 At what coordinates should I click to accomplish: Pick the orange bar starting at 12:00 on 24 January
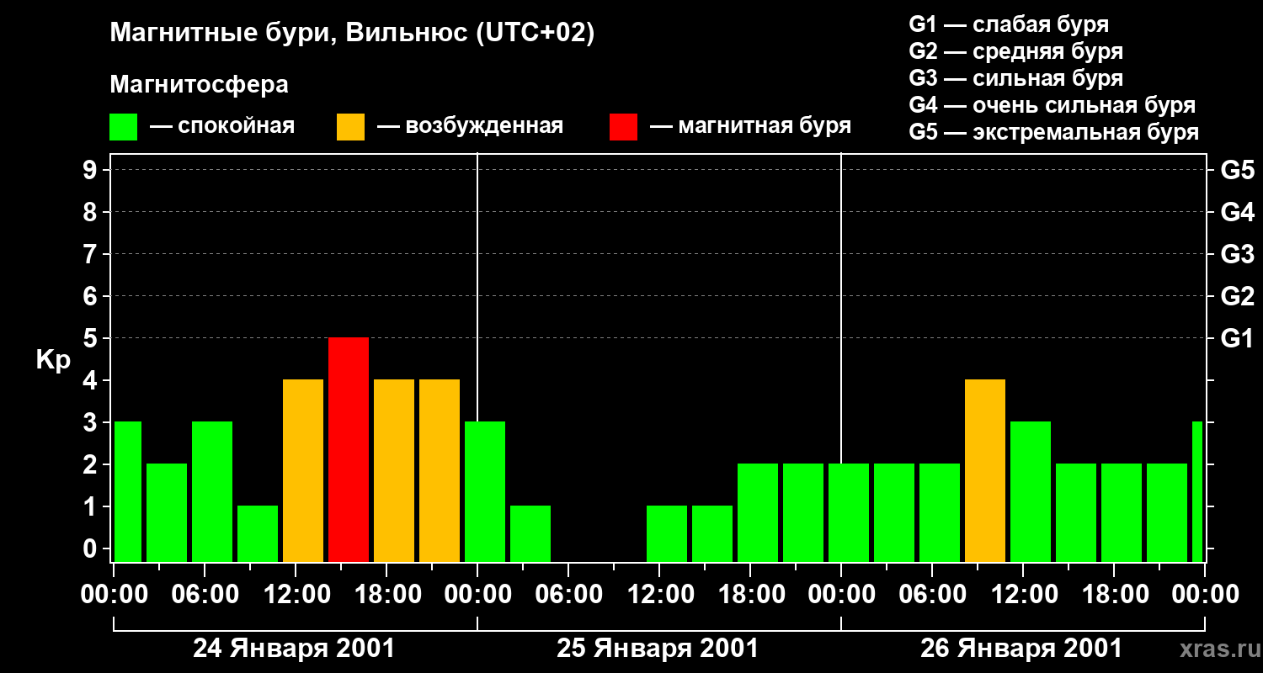[303, 470]
